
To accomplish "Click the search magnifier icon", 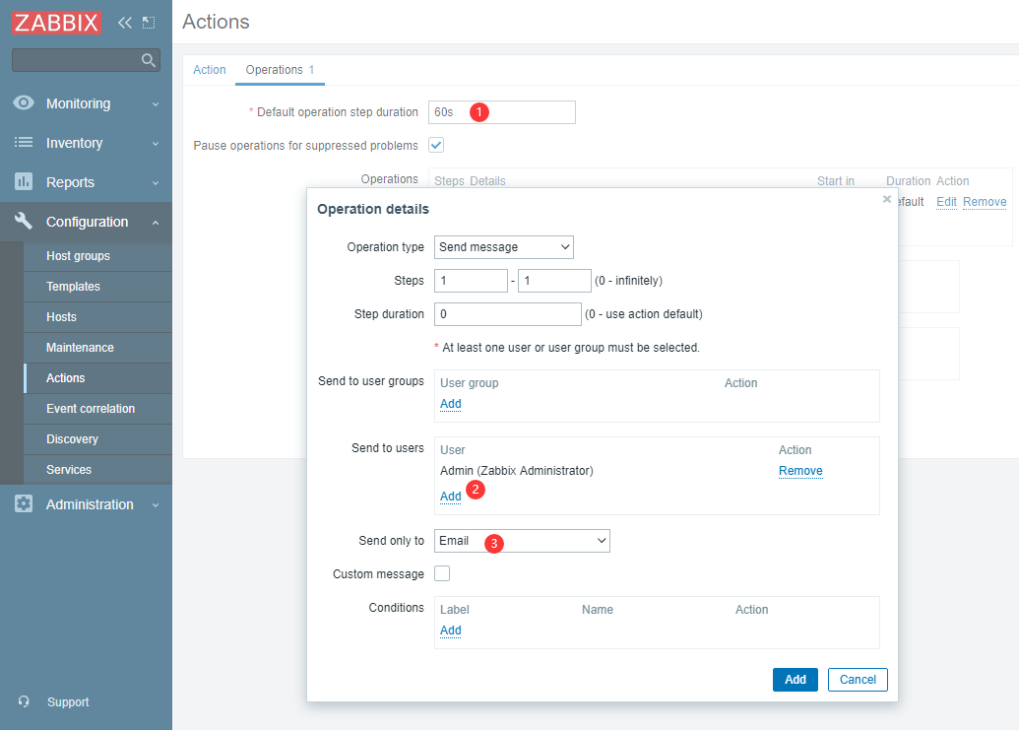I will (149, 61).
